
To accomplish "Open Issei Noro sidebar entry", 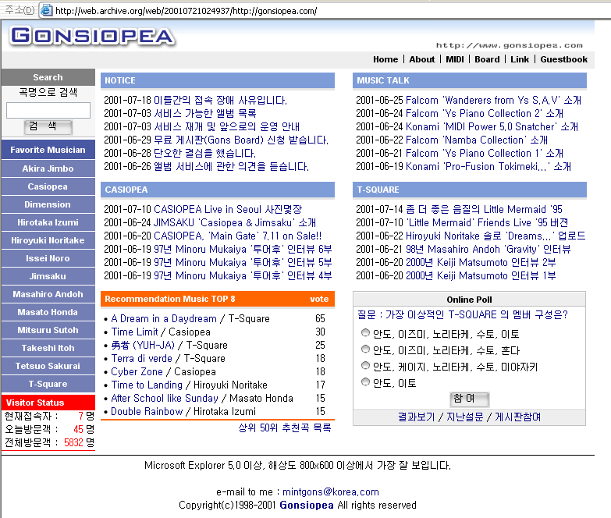I will (x=48, y=258).
